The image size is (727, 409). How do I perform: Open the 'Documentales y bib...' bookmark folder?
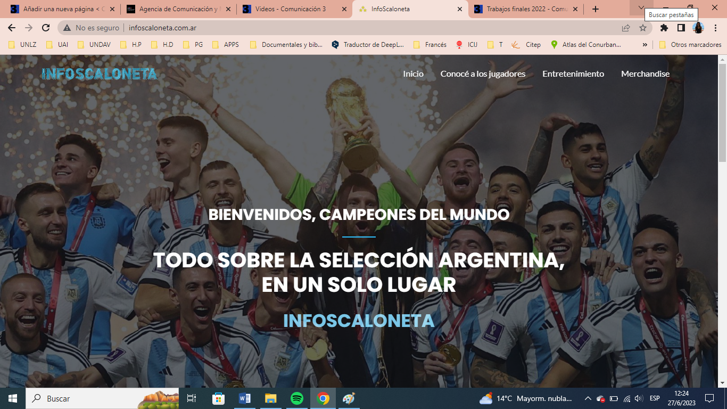pyautogui.click(x=286, y=45)
